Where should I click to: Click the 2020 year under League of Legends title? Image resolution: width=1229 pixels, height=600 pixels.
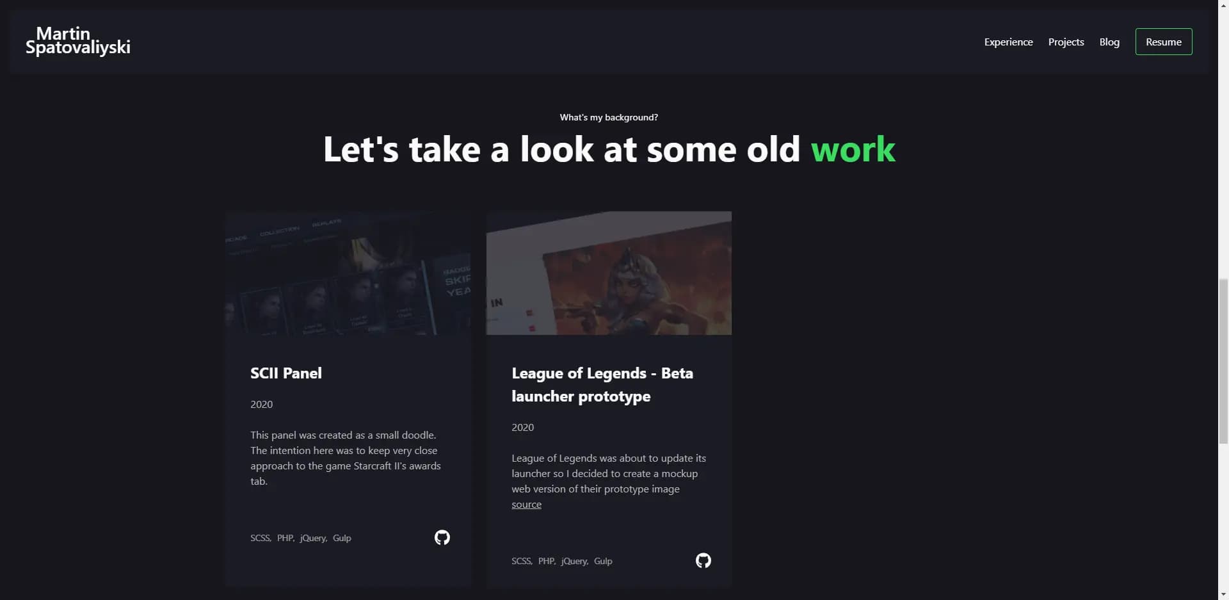coord(522,427)
